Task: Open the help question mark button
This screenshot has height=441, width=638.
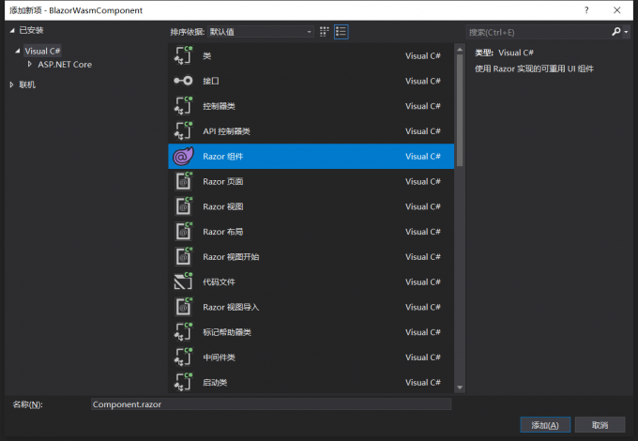Action: point(586,10)
